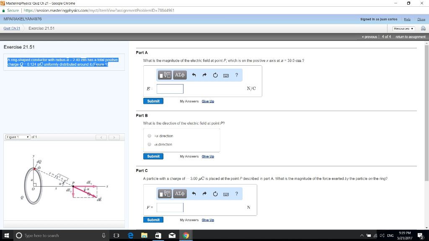429x241 pixels.
Task: Select the -x-direction radio button
Action: 149,144
